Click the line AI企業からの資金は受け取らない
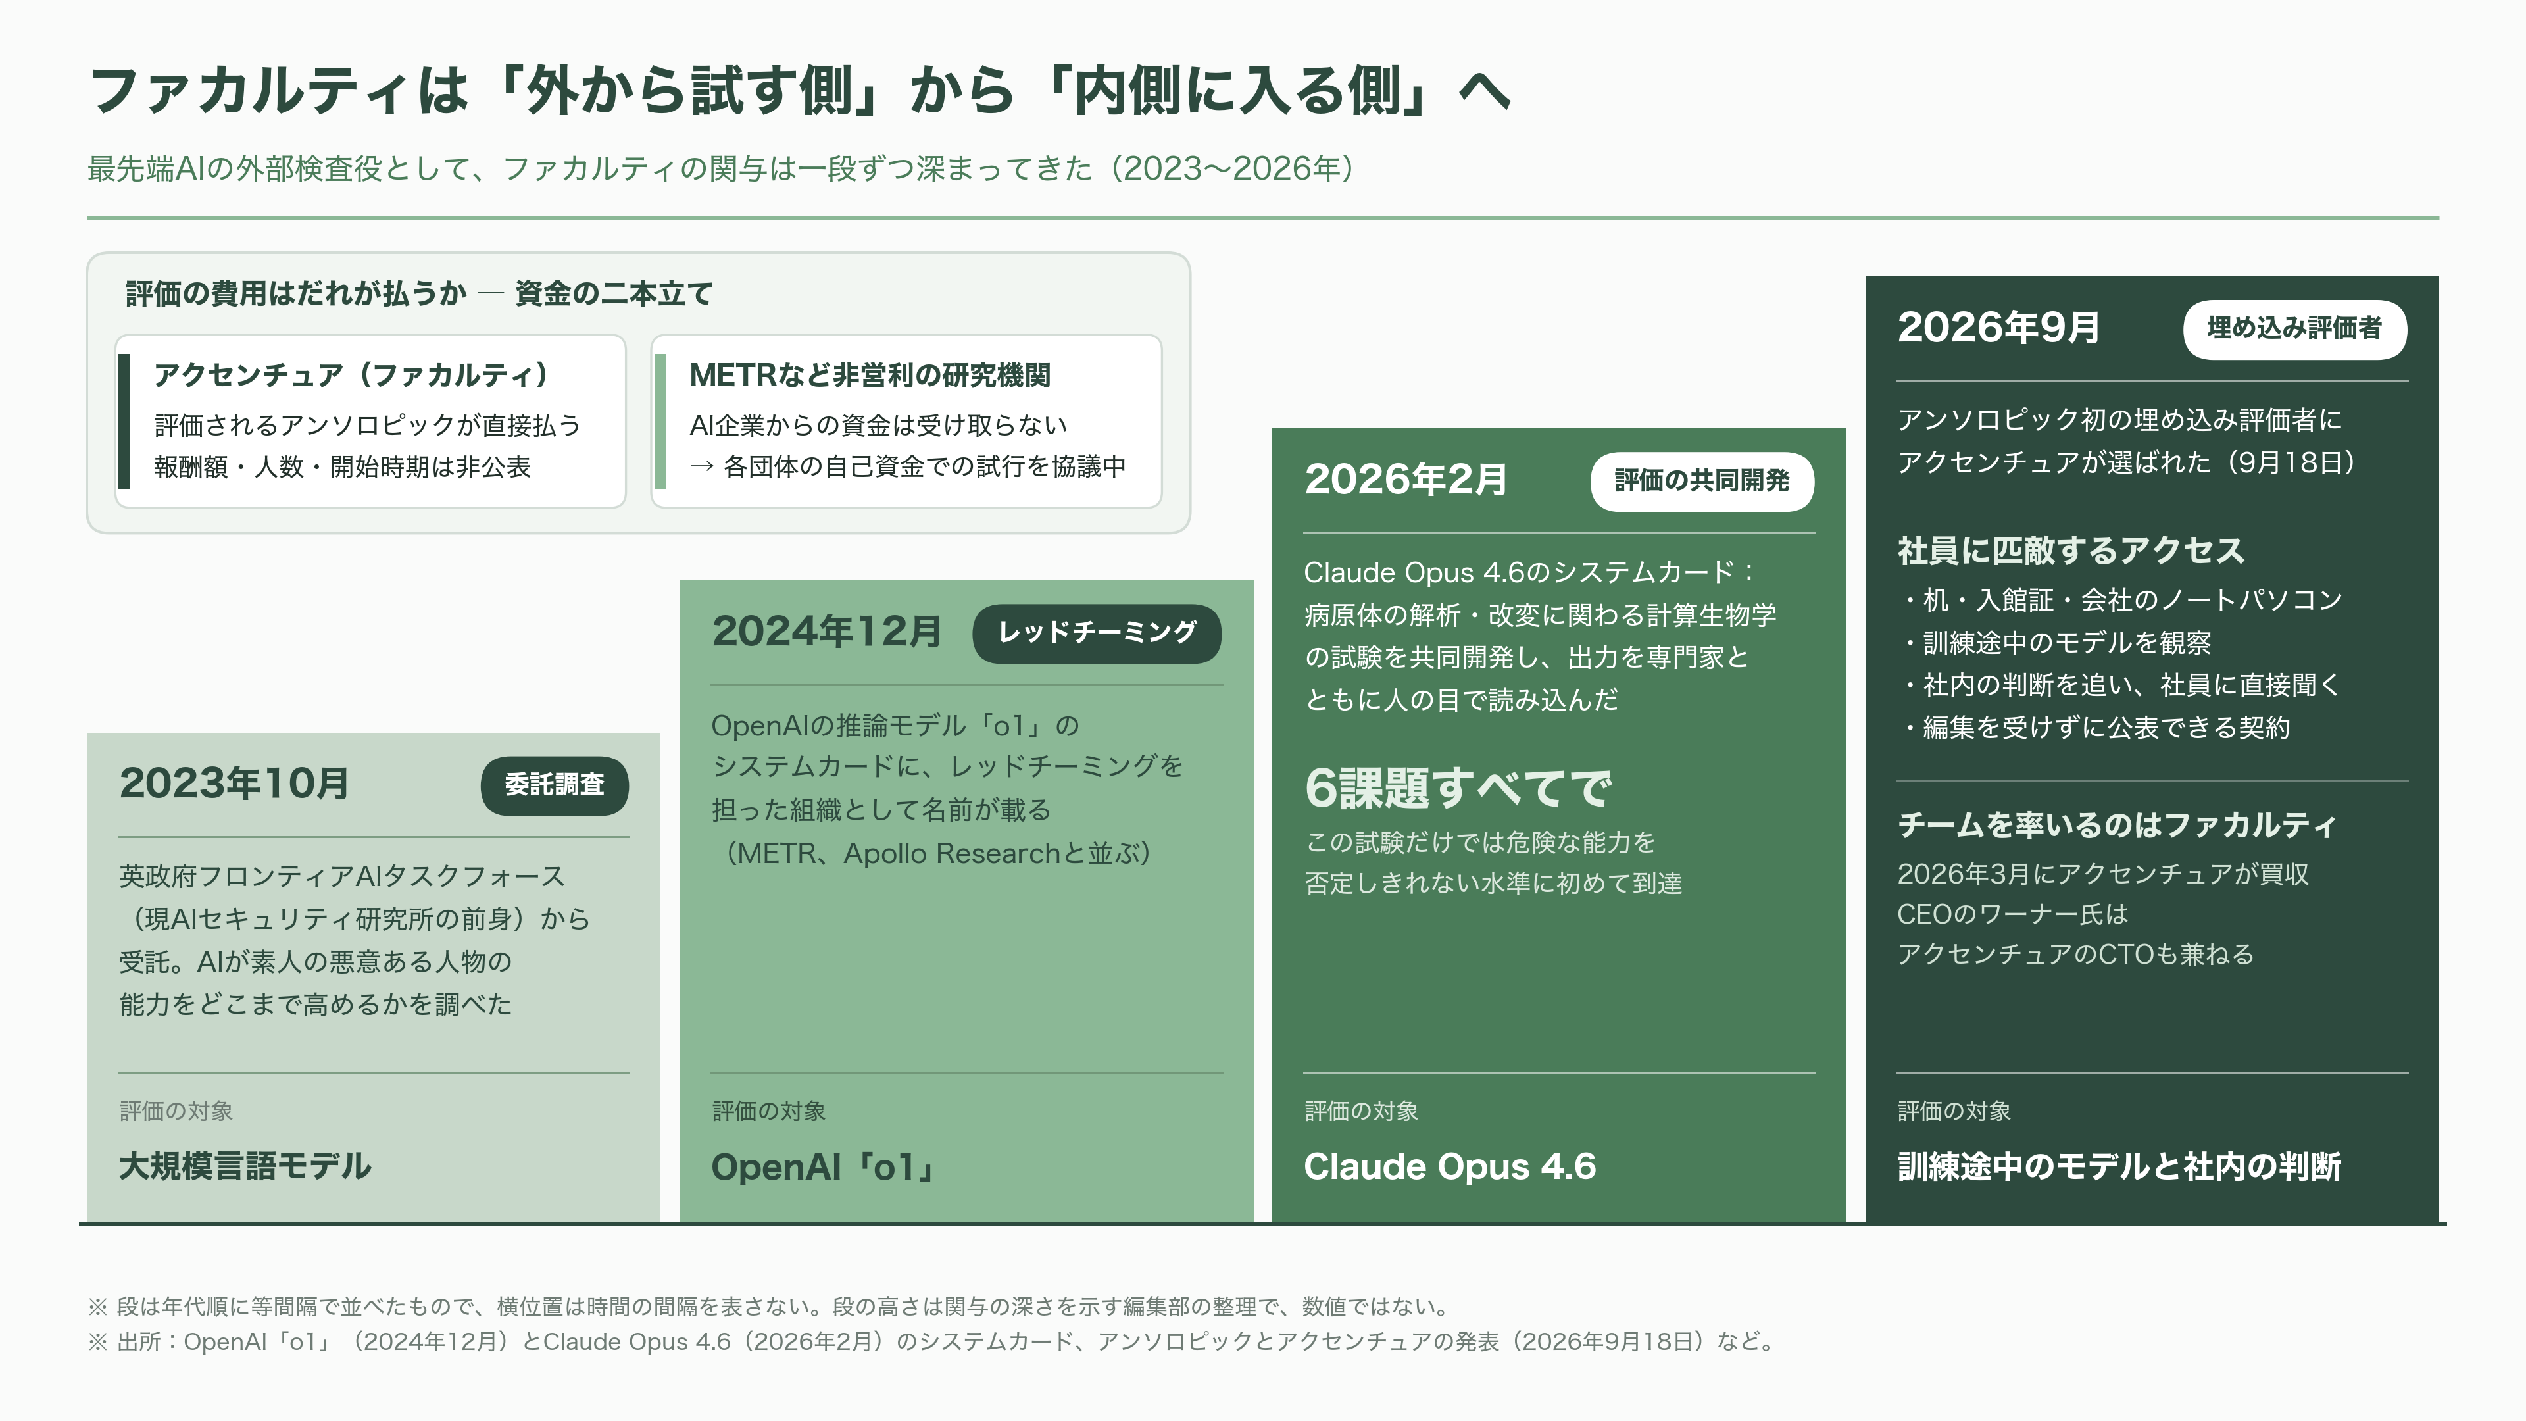The height and width of the screenshot is (1421, 2526). (x=878, y=424)
